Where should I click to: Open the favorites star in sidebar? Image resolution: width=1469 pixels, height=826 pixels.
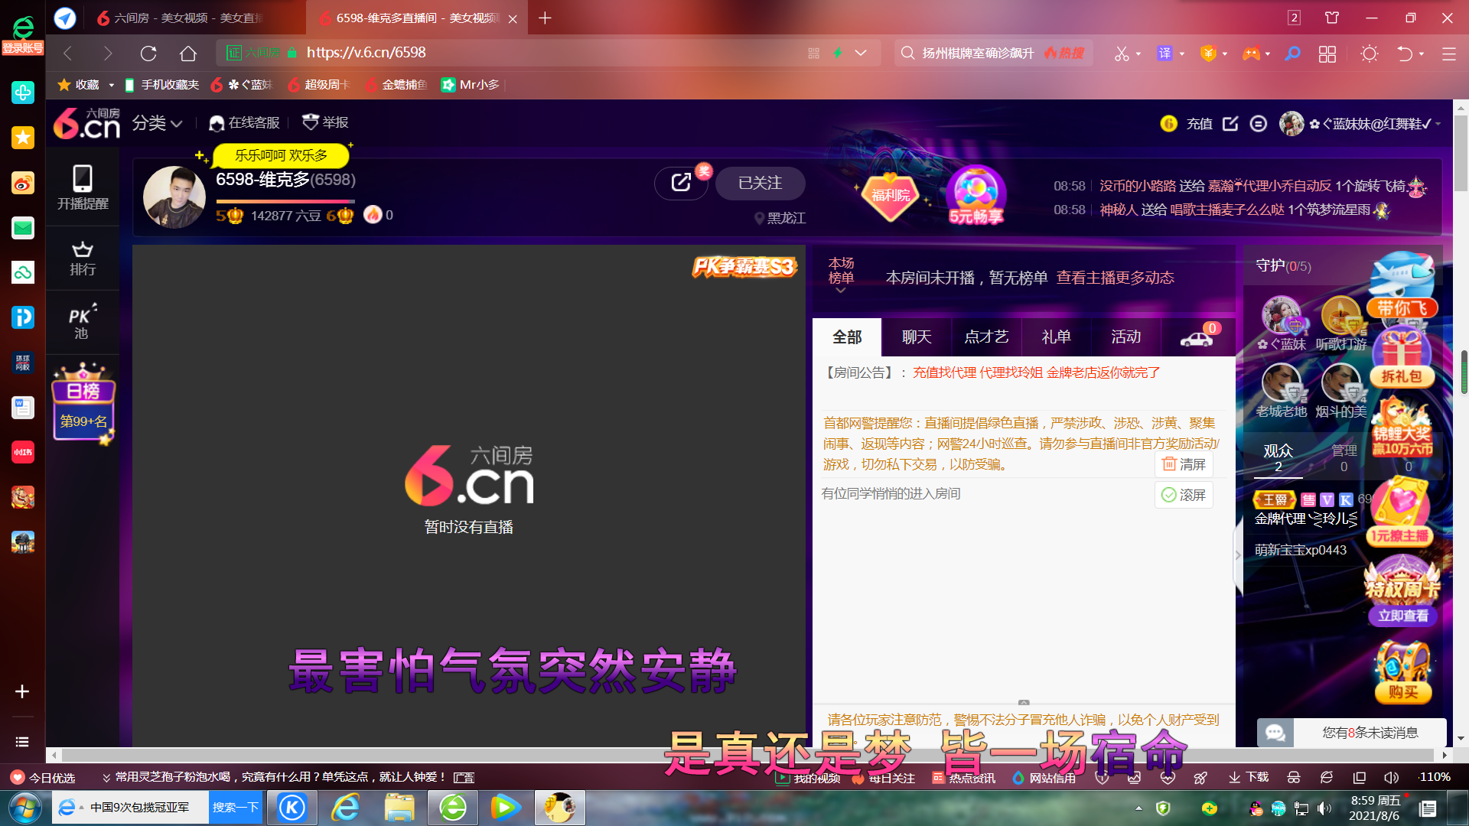23,138
